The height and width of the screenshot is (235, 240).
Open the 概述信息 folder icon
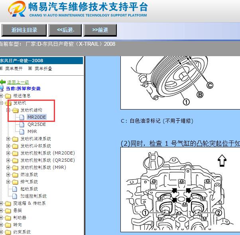pyautogui.click(x=8, y=96)
